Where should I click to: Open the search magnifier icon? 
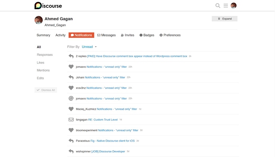(218, 6)
